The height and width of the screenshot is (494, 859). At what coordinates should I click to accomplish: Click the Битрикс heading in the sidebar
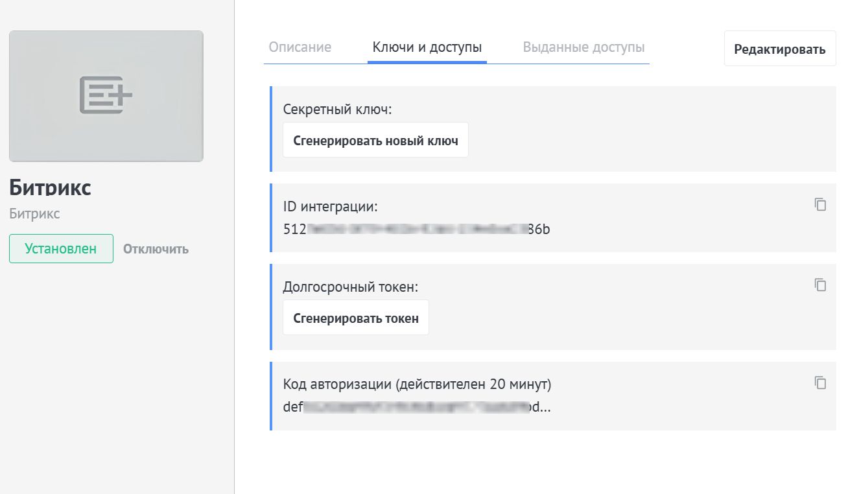pos(51,187)
